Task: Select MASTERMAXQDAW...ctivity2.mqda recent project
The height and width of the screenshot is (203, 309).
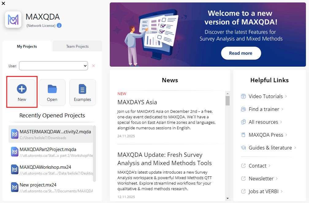Action: [x=51, y=134]
